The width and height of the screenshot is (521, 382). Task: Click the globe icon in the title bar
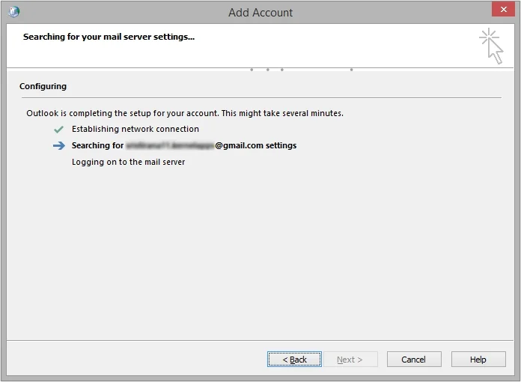pos(13,12)
